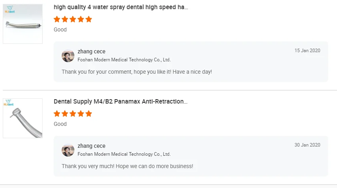Click the third star of the water spray review
Viewport: 337px width, 188px height.
(73, 19)
